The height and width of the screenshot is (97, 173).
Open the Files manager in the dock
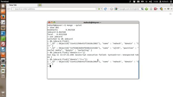point(3,11)
